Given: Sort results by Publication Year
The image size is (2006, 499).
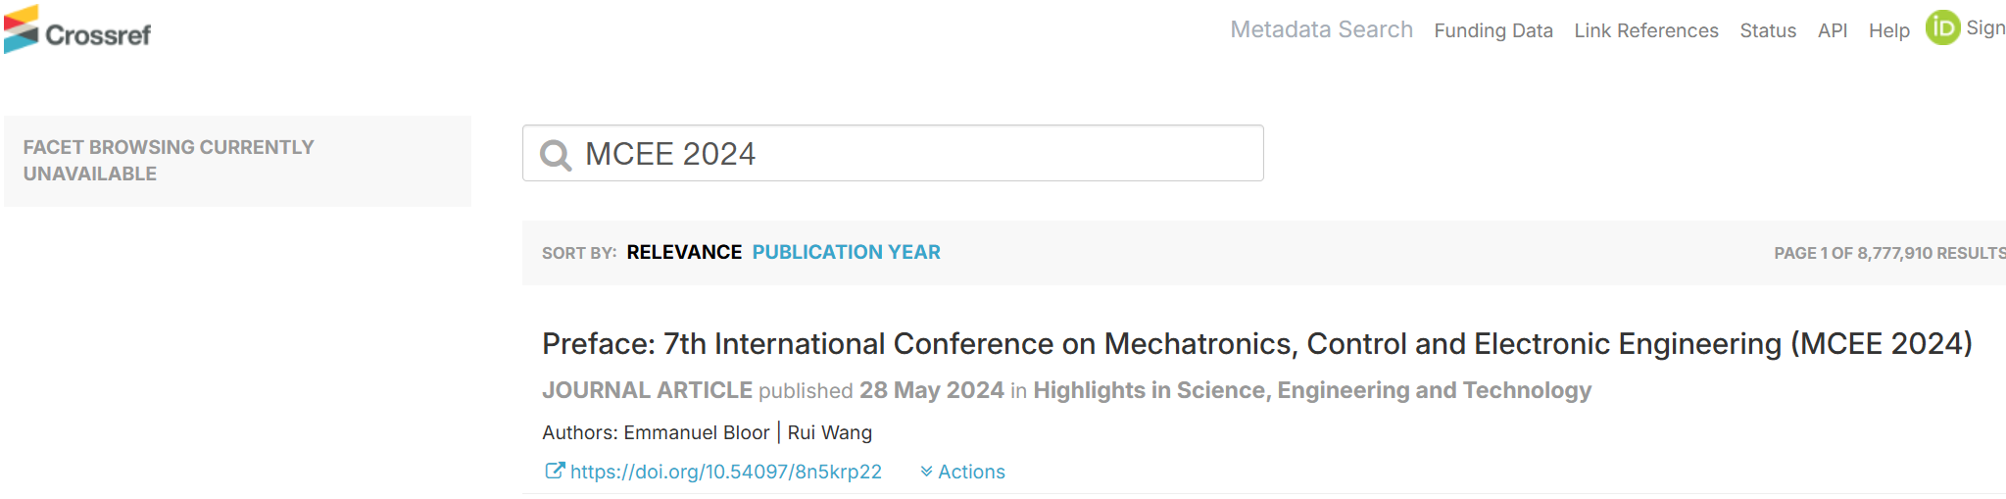Looking at the screenshot, I should [x=846, y=252].
